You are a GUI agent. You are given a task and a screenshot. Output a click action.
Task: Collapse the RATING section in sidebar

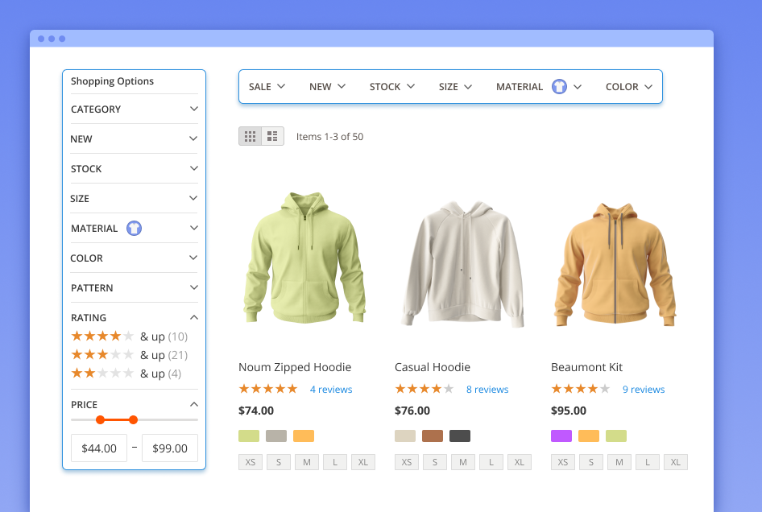(134, 317)
